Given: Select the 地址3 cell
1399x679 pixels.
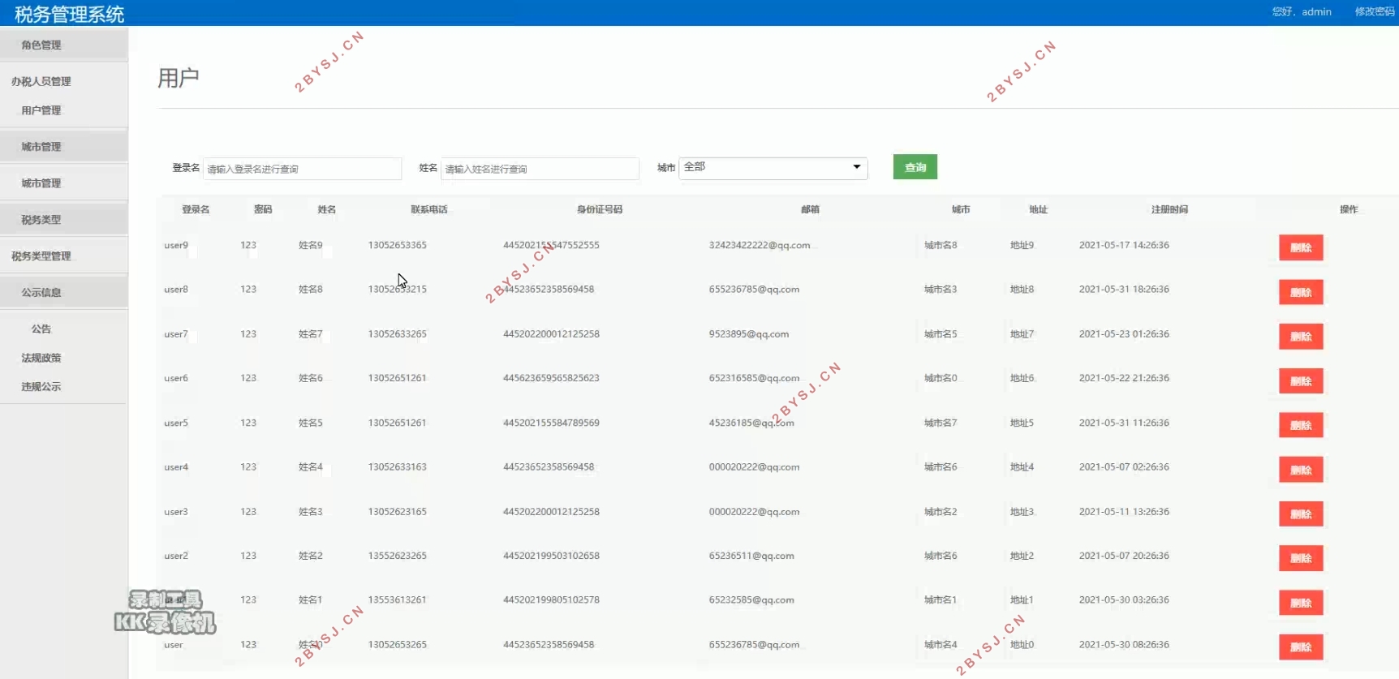Looking at the screenshot, I should click(x=1022, y=511).
